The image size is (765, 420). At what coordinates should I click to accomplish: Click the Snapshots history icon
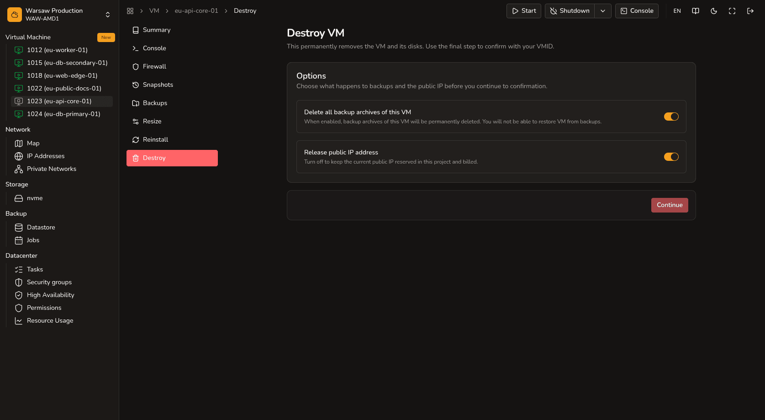(x=136, y=85)
